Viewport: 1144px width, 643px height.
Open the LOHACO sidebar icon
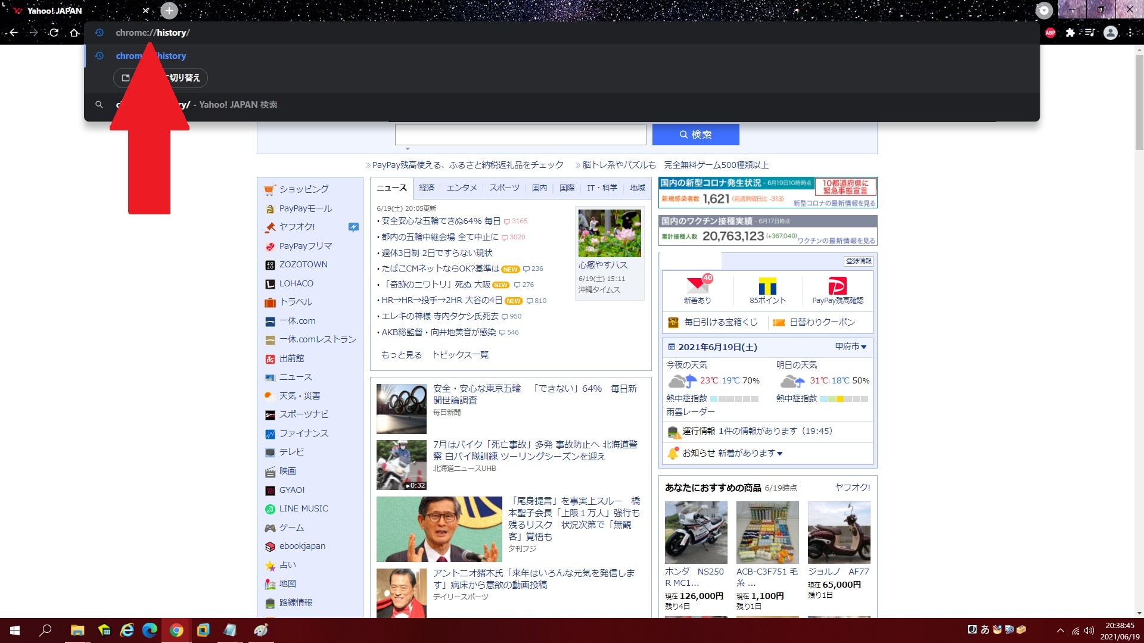(270, 284)
